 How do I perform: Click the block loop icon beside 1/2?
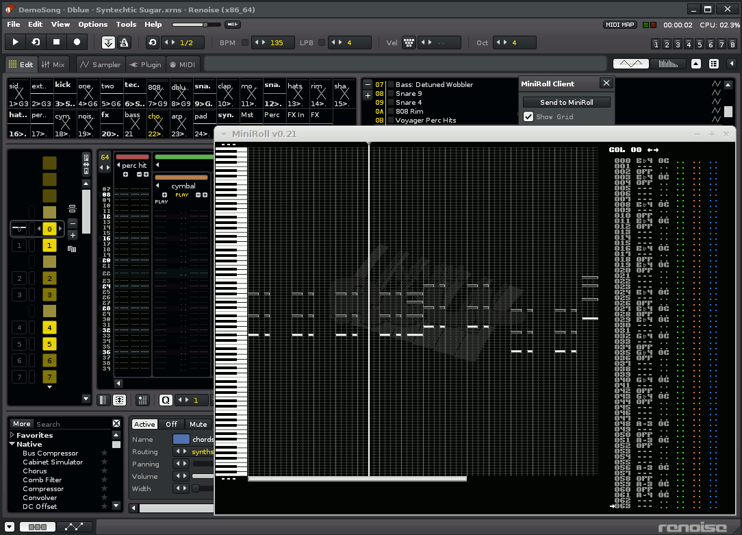click(x=153, y=42)
